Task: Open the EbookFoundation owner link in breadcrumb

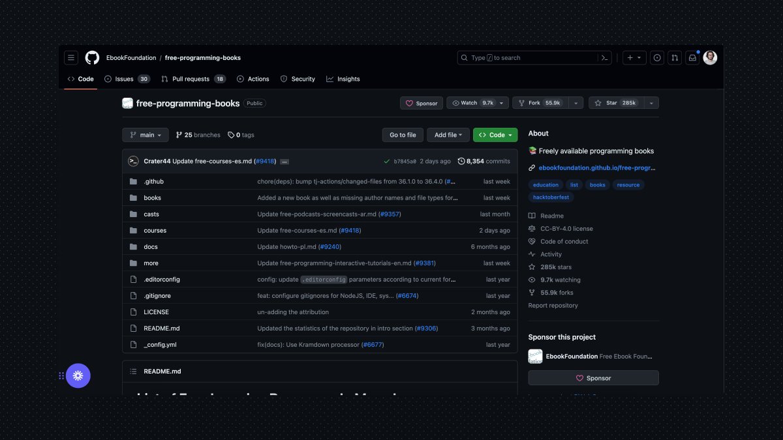Action: click(x=131, y=58)
